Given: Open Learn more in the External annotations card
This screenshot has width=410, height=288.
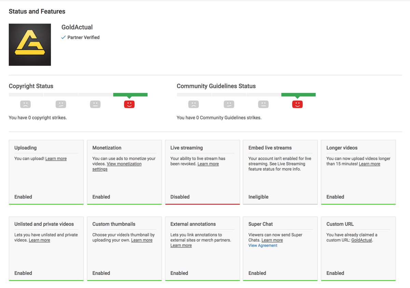Looking at the screenshot, I should click(181, 245).
